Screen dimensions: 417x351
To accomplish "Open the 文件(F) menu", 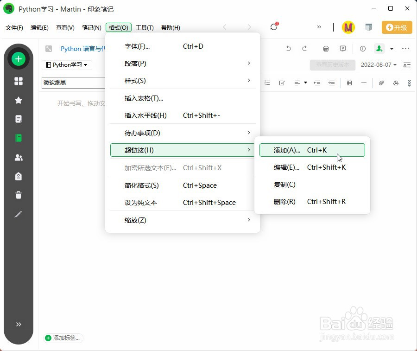I will tap(14, 28).
